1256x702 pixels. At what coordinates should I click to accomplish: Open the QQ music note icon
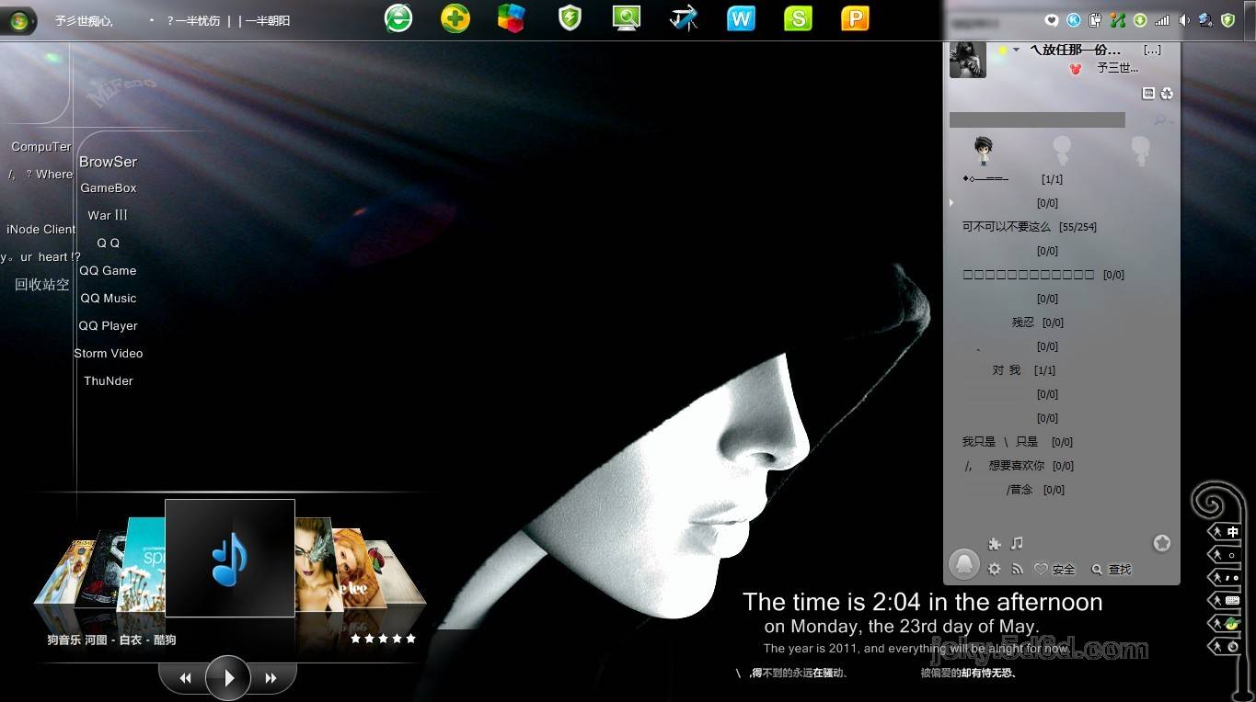click(x=1017, y=544)
